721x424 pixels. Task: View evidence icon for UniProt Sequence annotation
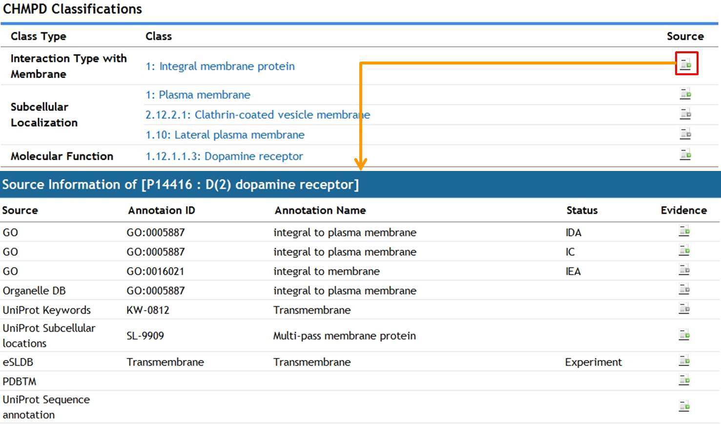click(x=684, y=405)
